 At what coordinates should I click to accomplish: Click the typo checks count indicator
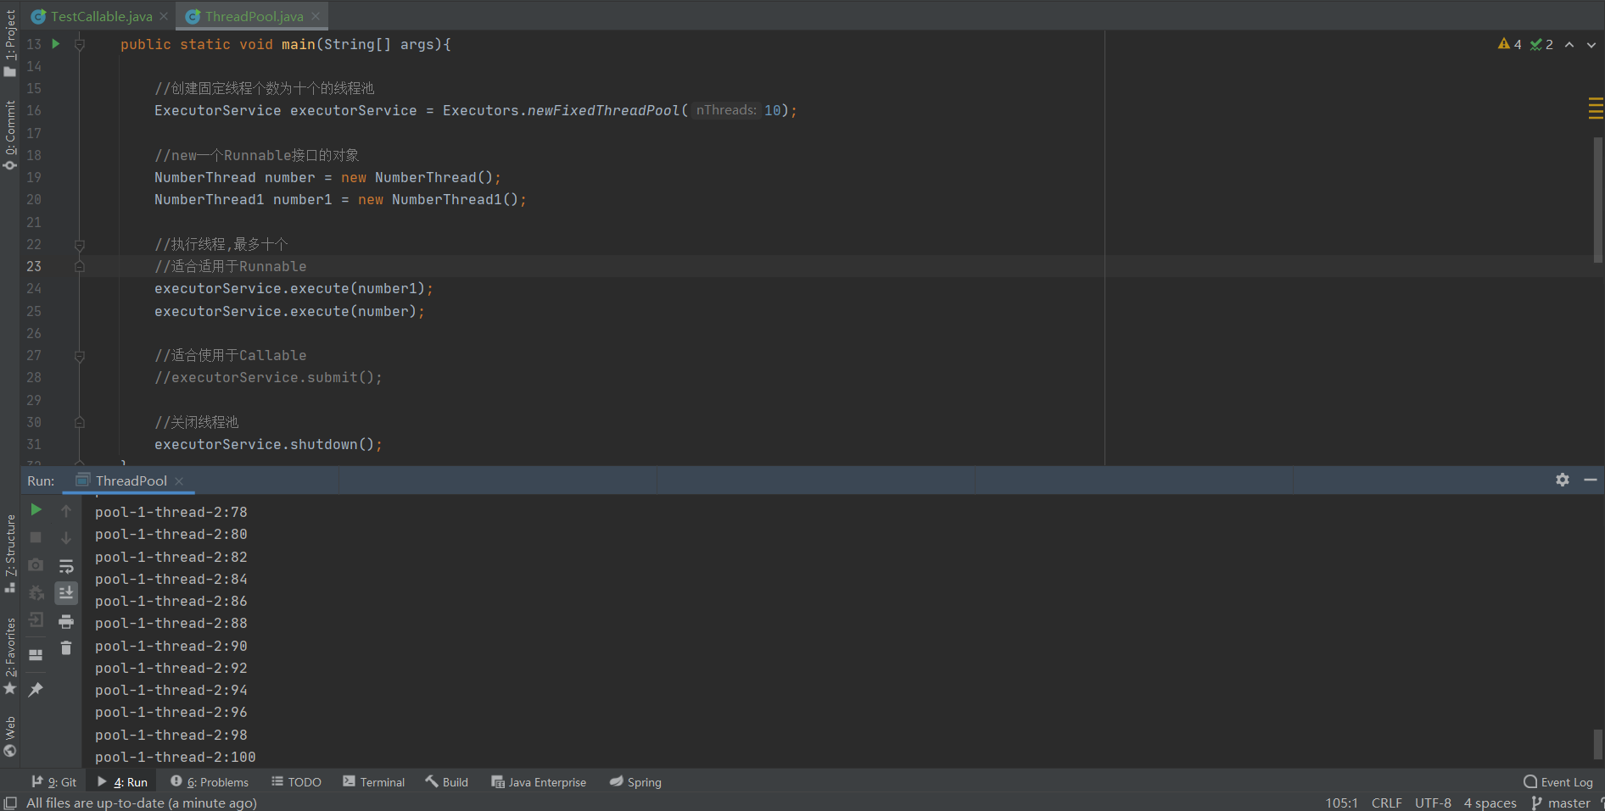click(1542, 44)
